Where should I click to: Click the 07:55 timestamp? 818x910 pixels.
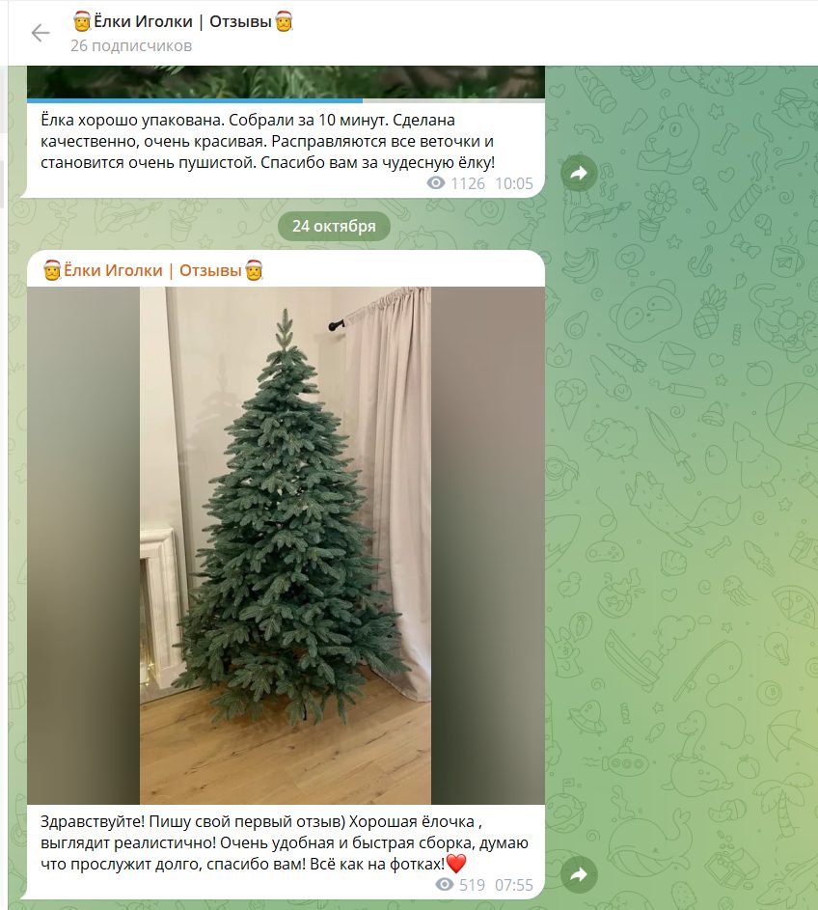point(513,885)
